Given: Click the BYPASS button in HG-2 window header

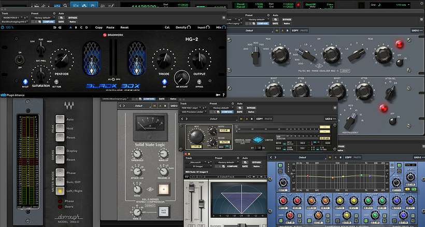Looking at the screenshot, I should coord(73,18).
